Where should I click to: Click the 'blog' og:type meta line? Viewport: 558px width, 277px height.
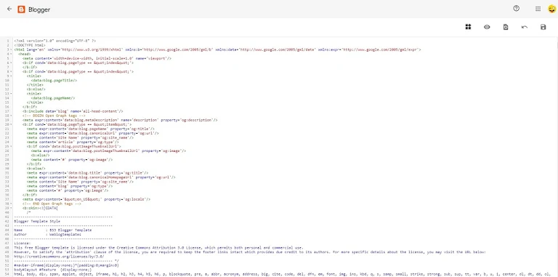[x=70, y=186]
